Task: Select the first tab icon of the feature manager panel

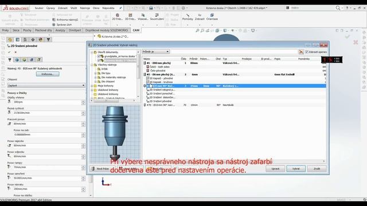Action: (10, 39)
